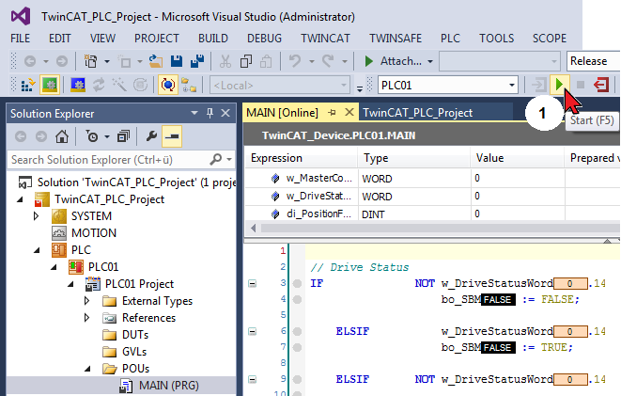Switch to the TwinCAT_PLC_Project tab

[x=417, y=112]
